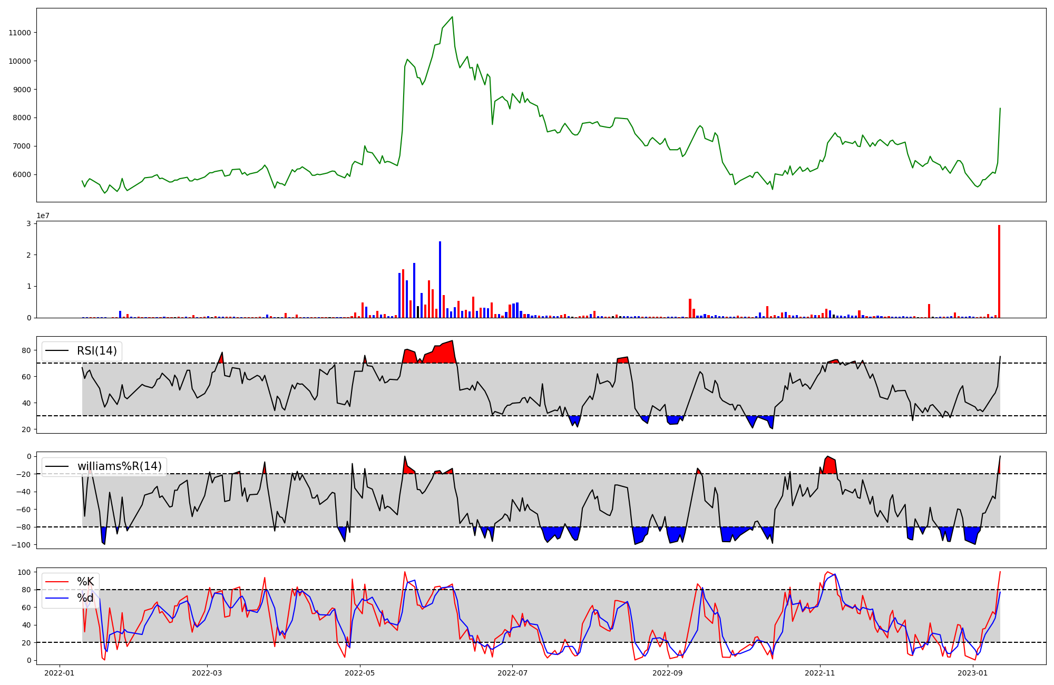Click the tallest red volume bar at far right

coord(999,271)
